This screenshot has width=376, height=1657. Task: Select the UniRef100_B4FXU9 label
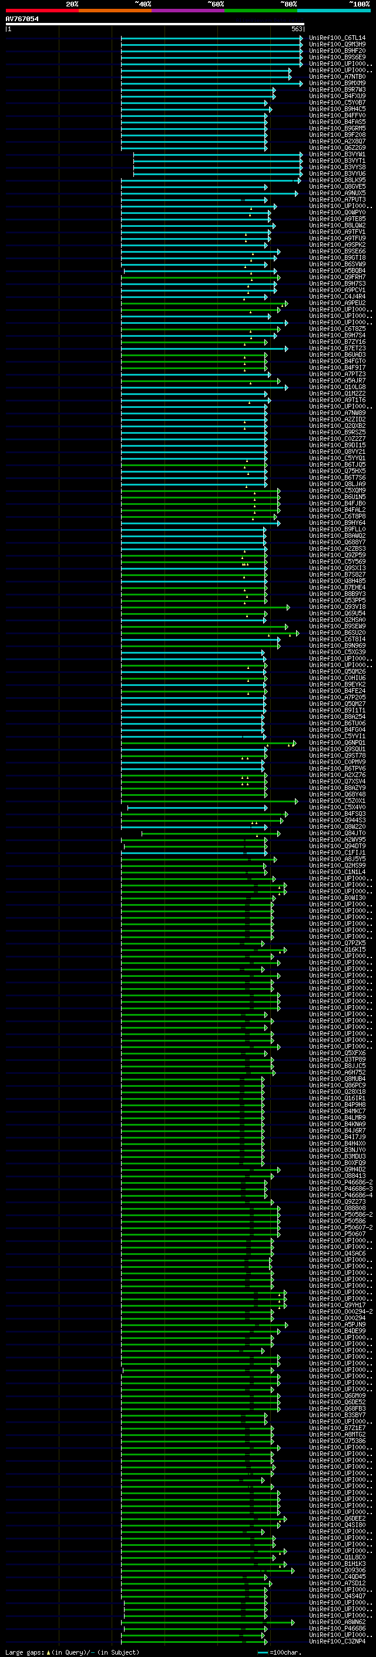click(x=337, y=96)
